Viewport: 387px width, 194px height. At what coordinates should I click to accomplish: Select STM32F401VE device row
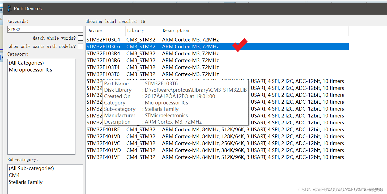click(x=217, y=157)
